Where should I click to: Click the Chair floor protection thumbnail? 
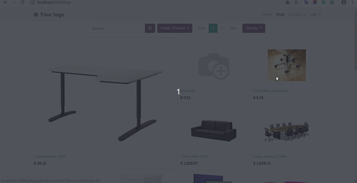point(287,65)
